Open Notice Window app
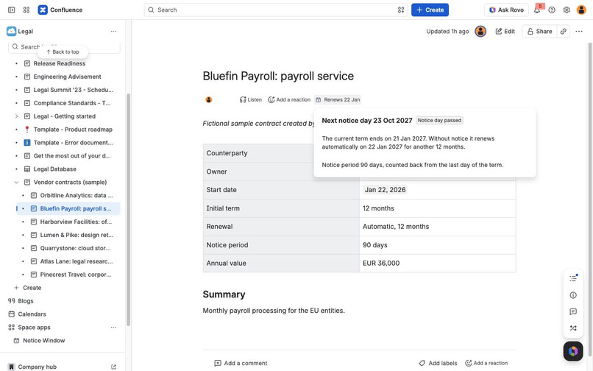593x371 pixels. click(44, 341)
